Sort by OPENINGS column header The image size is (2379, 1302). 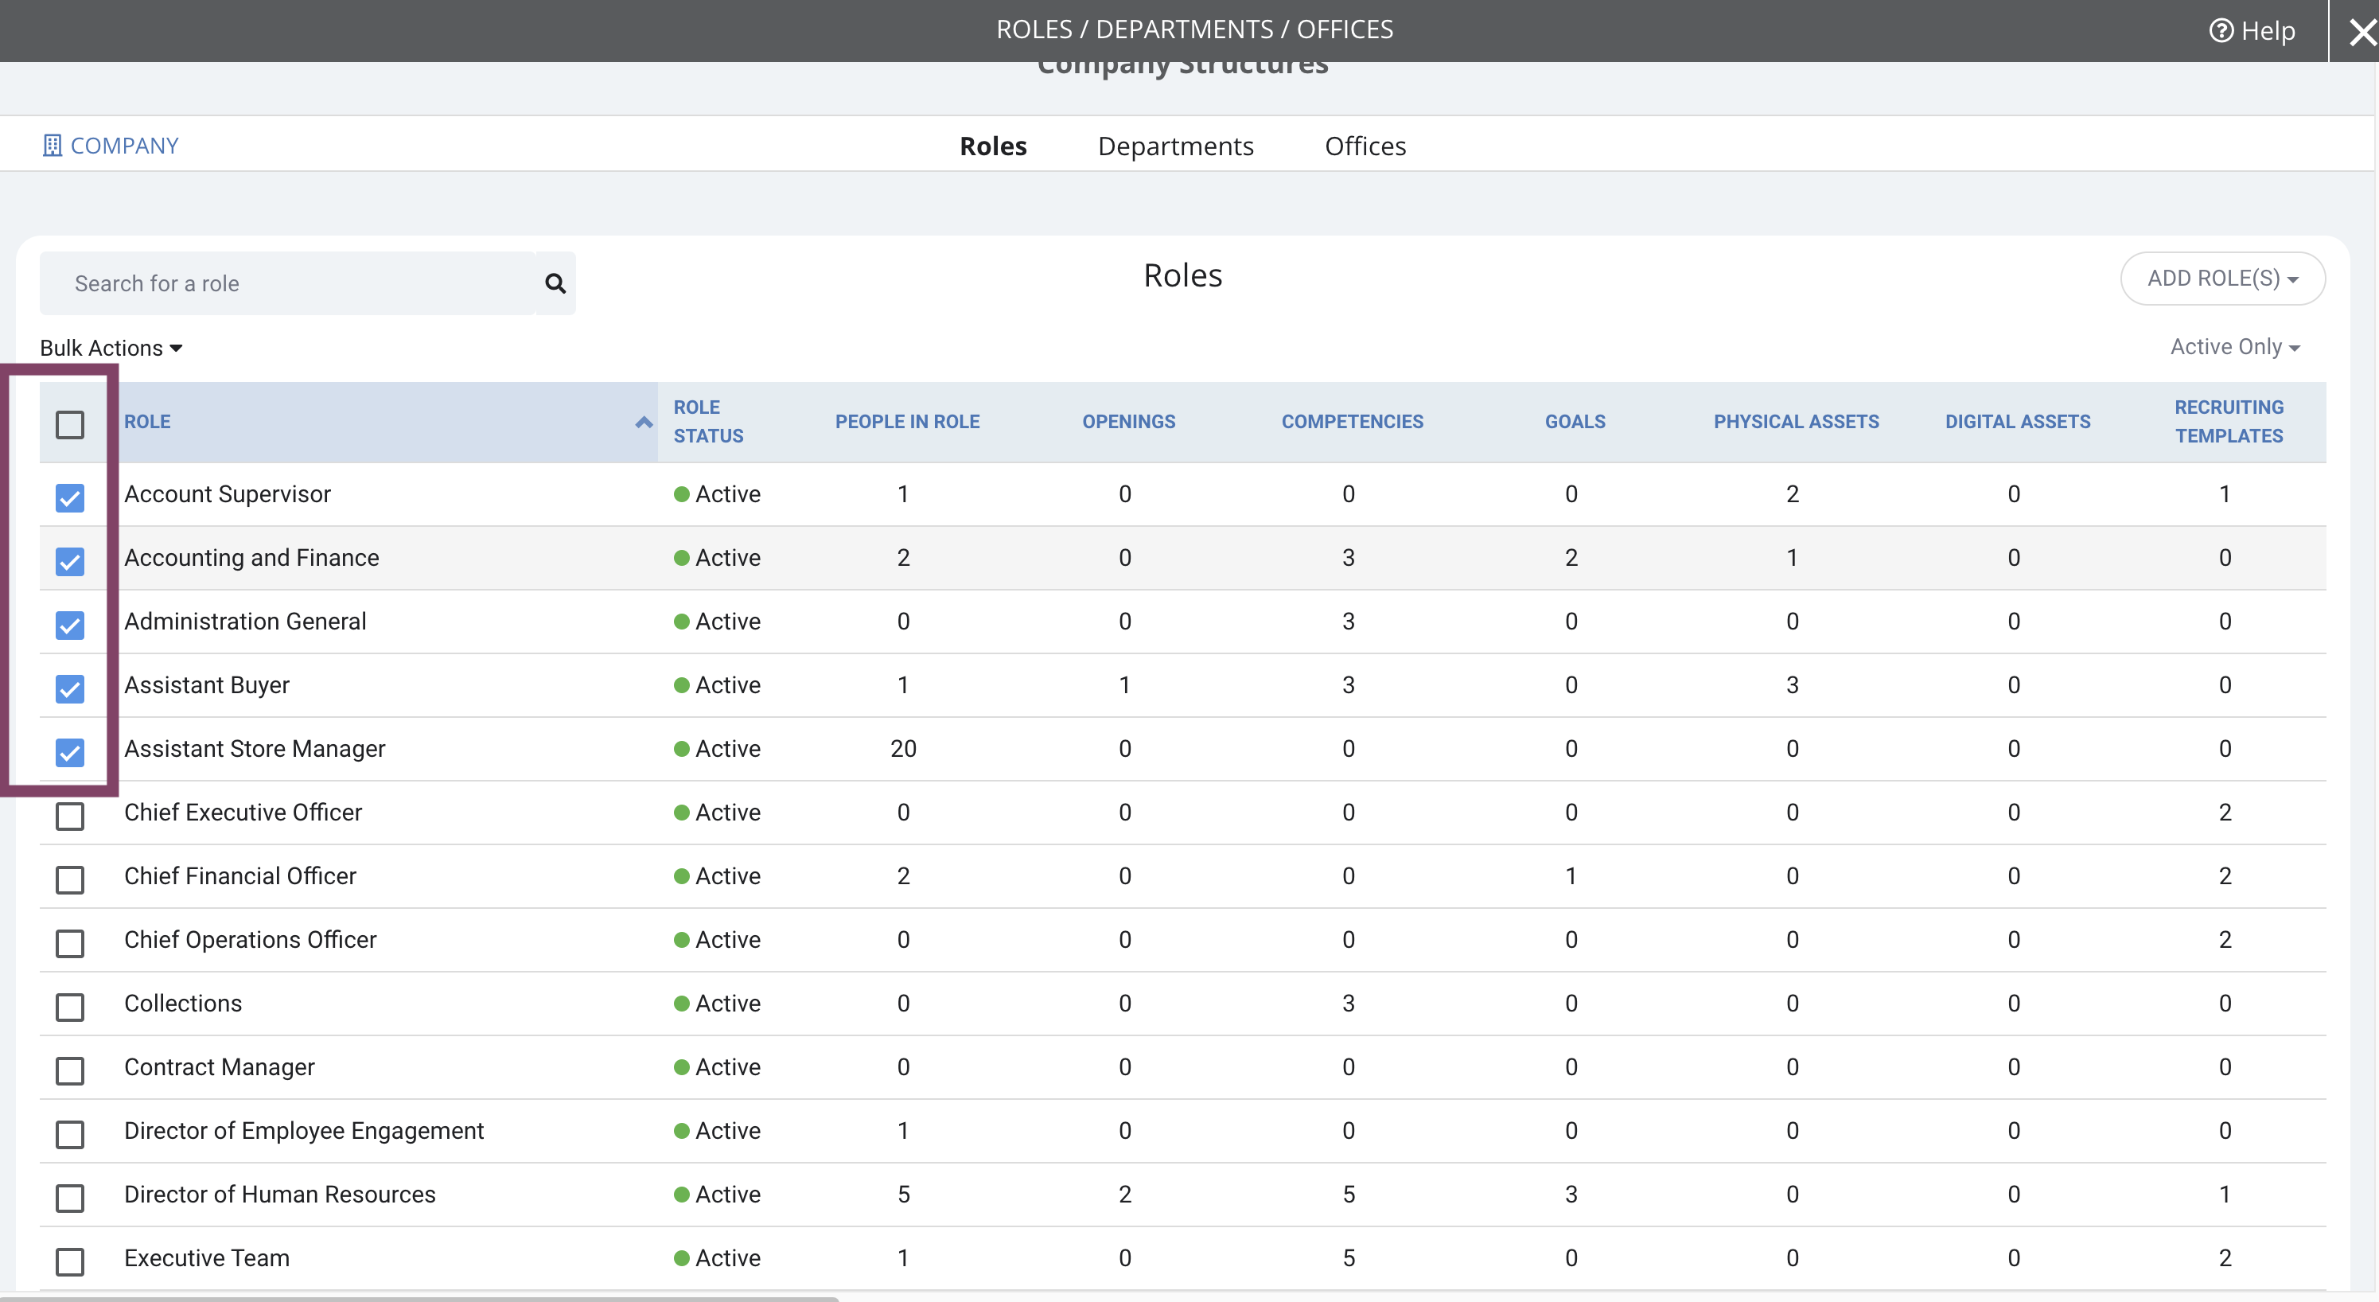(1128, 421)
